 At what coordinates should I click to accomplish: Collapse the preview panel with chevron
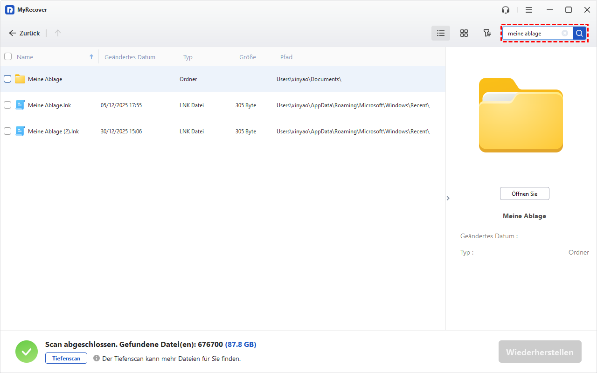(x=448, y=198)
